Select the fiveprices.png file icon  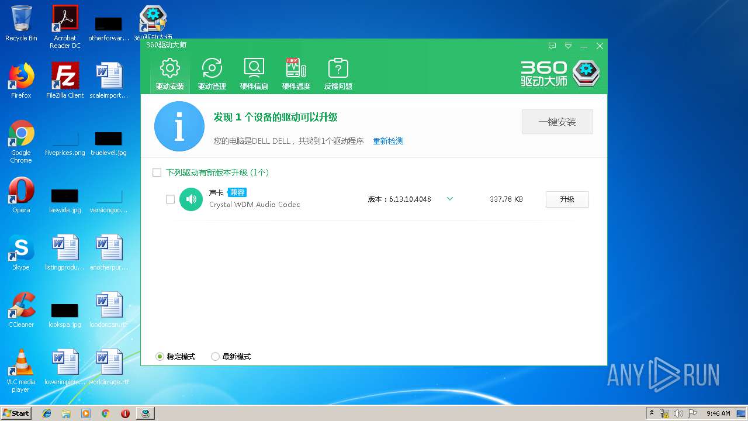pos(65,144)
